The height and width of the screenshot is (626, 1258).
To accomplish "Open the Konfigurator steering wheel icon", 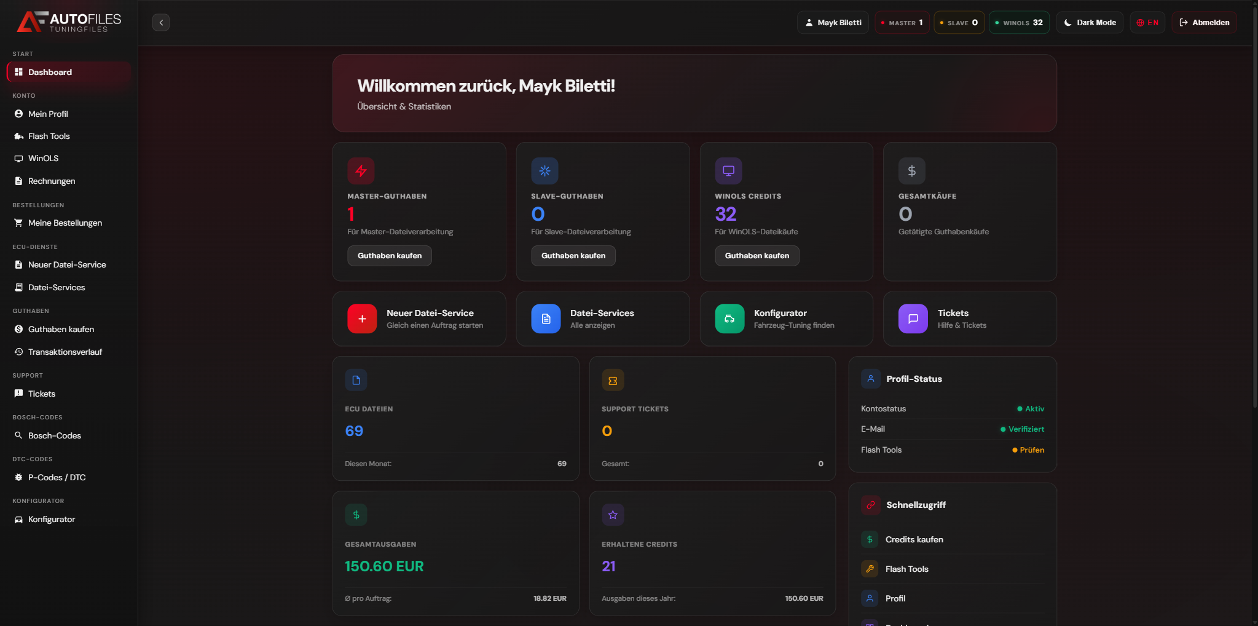I will (x=729, y=319).
